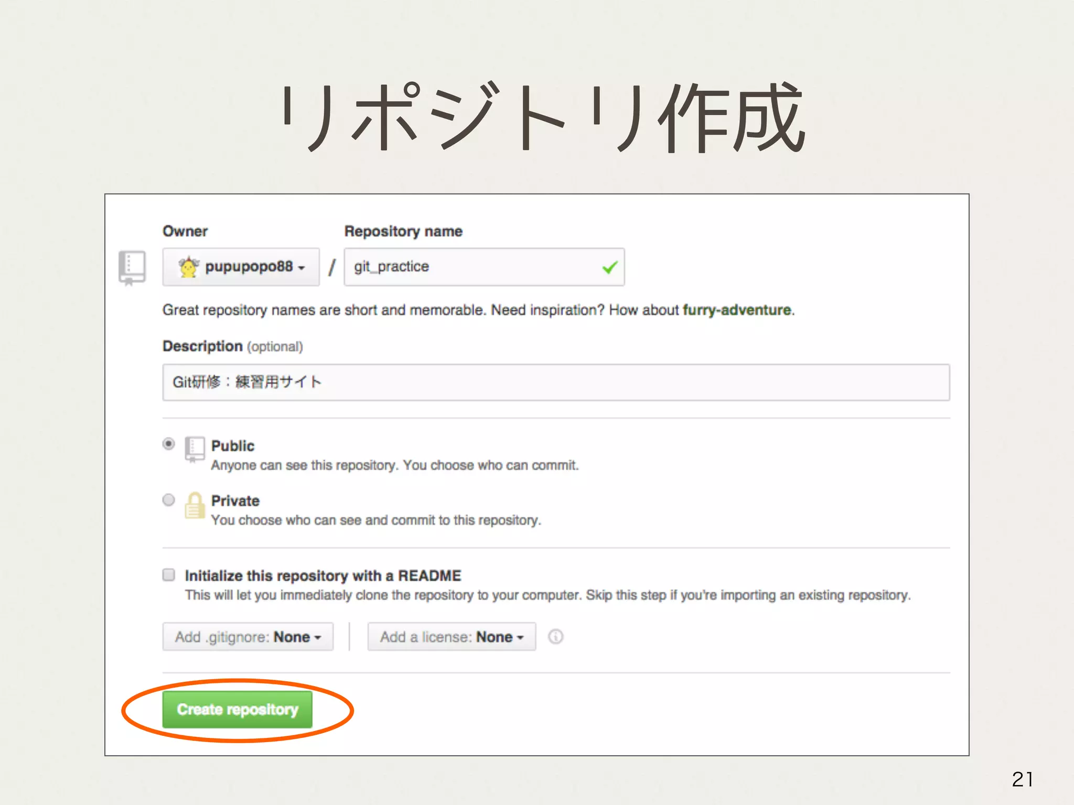
Task: Click the Repository name input field
Action: 472,267
